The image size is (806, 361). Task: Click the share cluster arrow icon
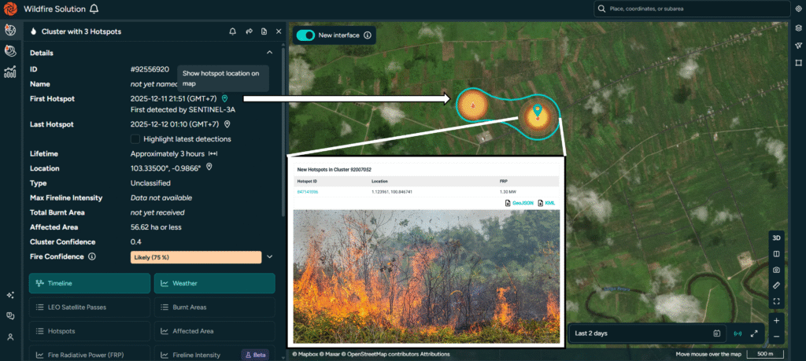tap(248, 31)
